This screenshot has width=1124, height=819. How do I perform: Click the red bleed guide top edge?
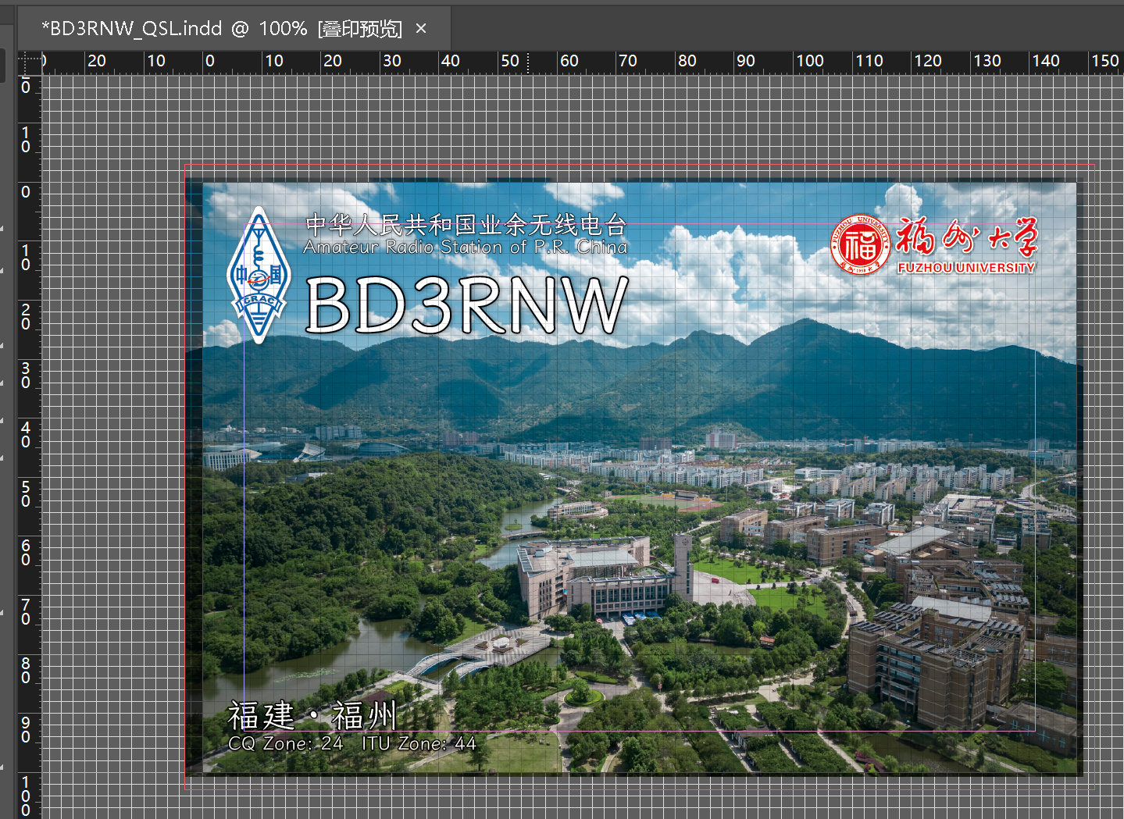625,165
